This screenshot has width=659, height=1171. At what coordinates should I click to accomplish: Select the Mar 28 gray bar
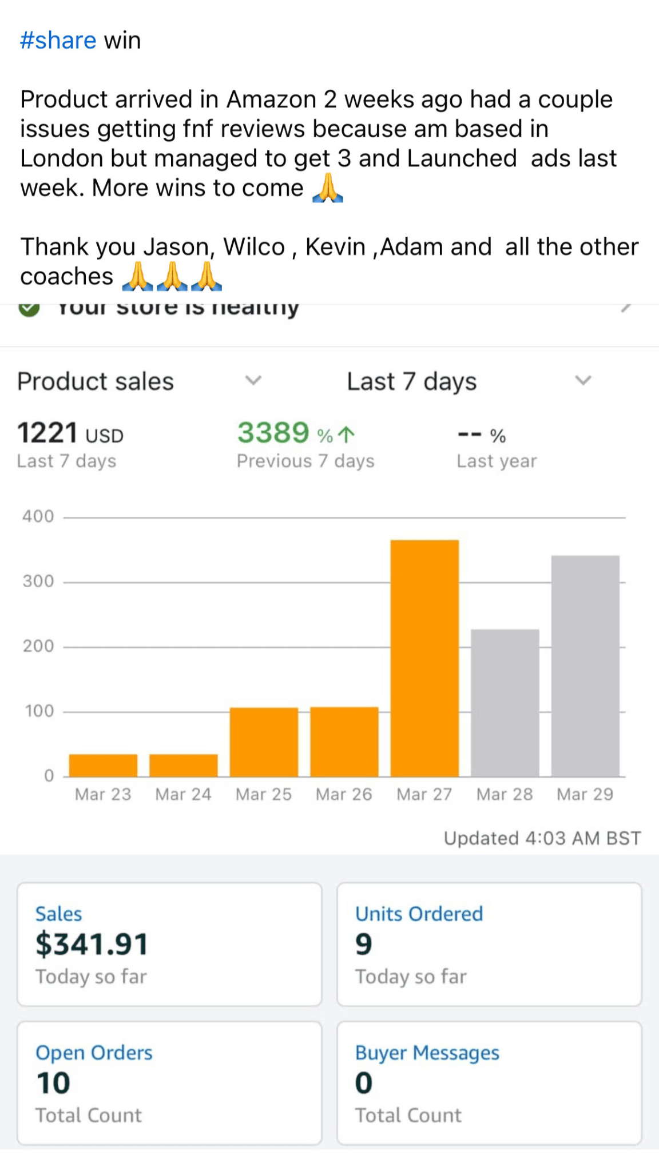pyautogui.click(x=505, y=703)
